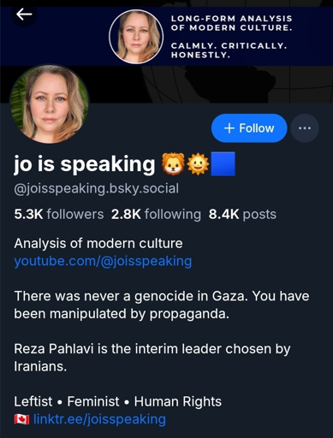The image size is (333, 438).
Task: Follow the jo is speaking account
Action: pos(249,128)
